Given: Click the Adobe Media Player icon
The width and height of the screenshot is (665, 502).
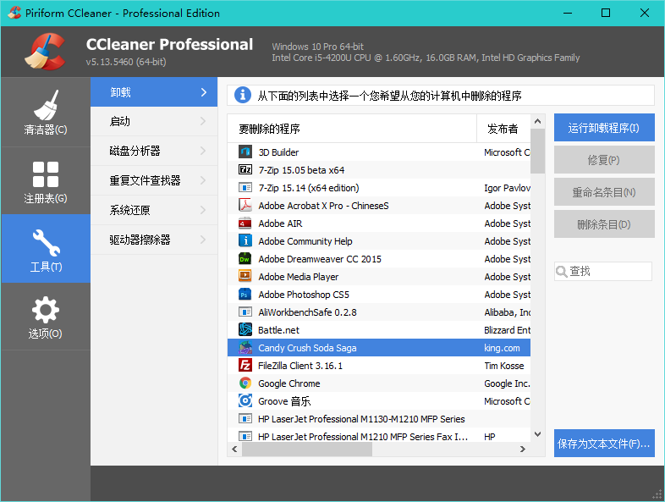Looking at the screenshot, I should (x=245, y=277).
